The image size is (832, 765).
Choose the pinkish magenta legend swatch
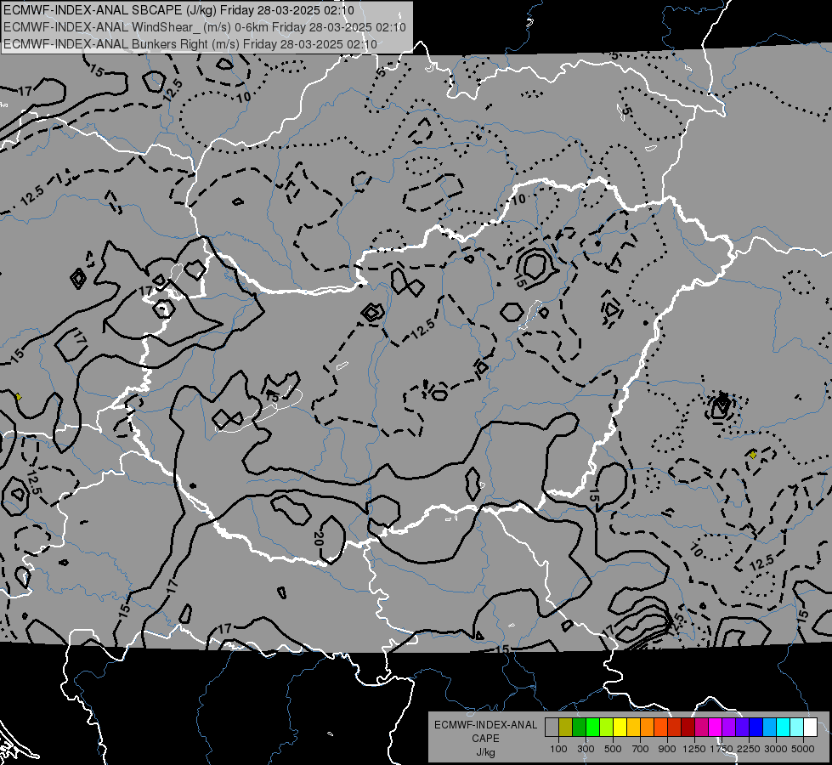pyautogui.click(x=701, y=727)
